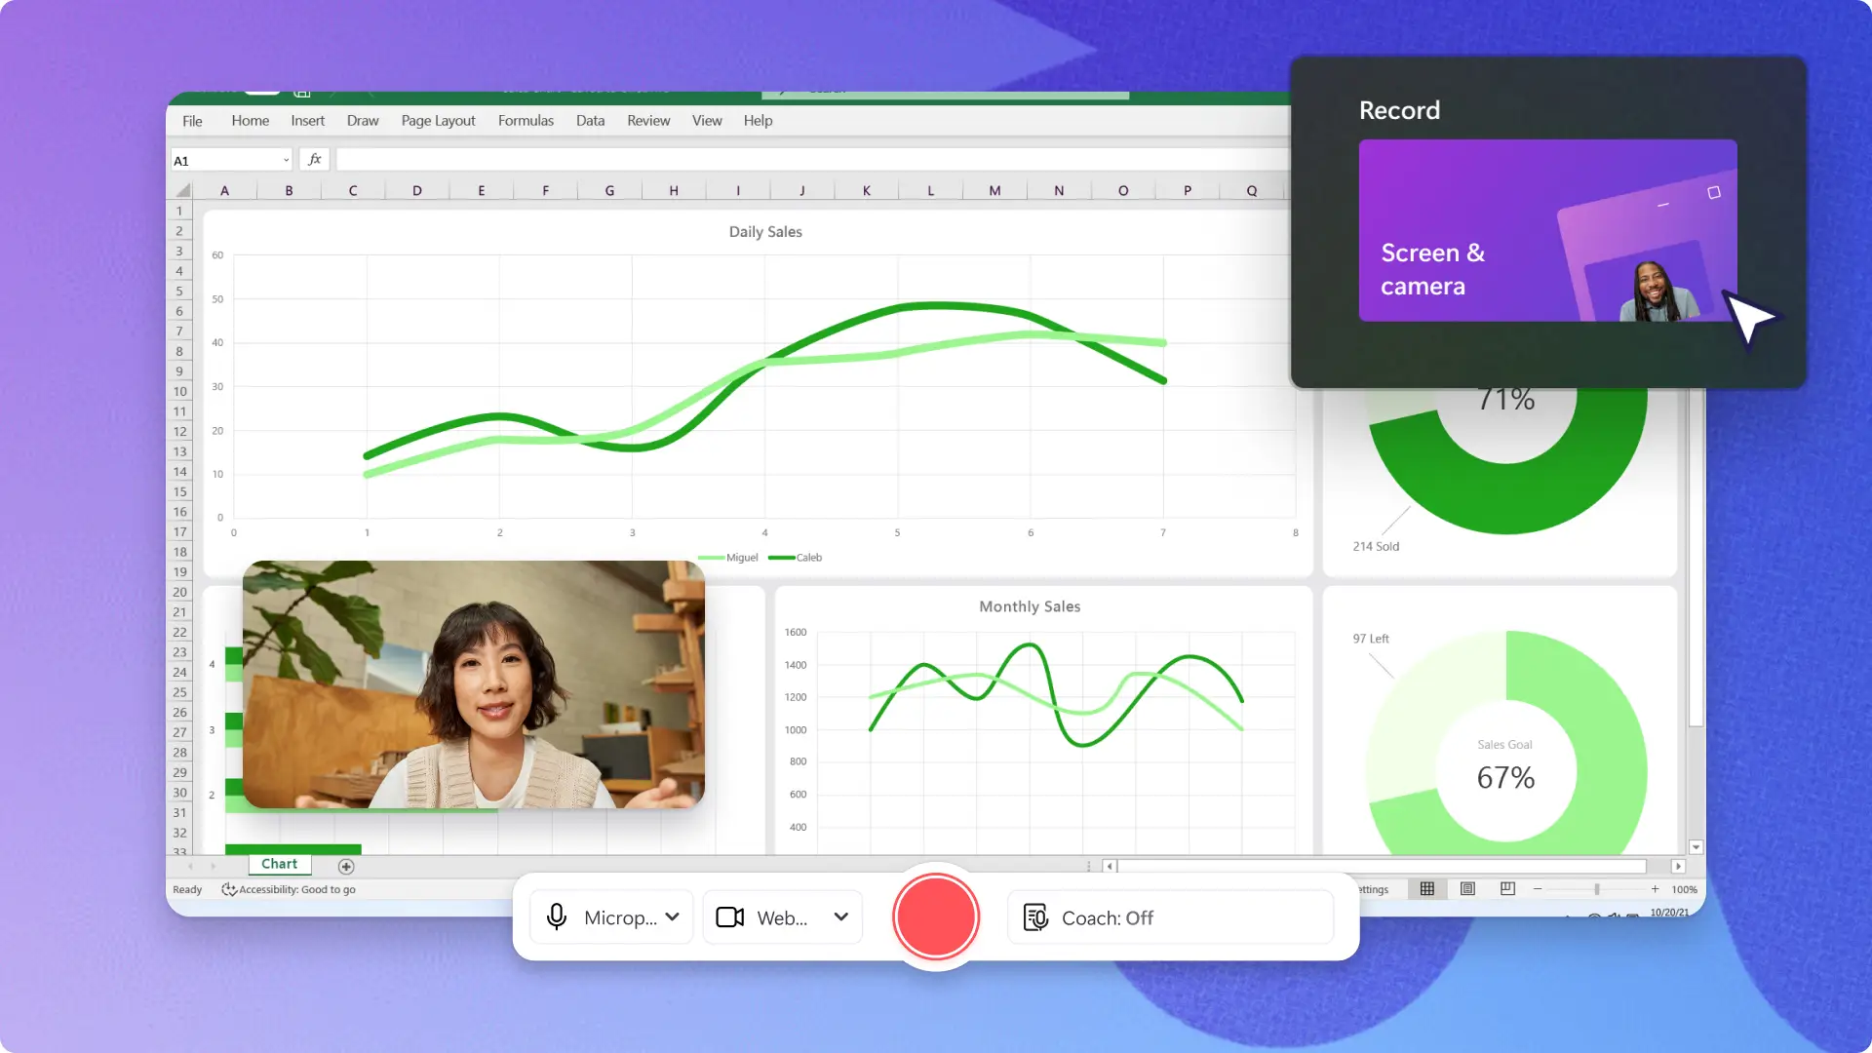Click the red Record button
Image resolution: width=1872 pixels, height=1053 pixels.
click(x=935, y=916)
